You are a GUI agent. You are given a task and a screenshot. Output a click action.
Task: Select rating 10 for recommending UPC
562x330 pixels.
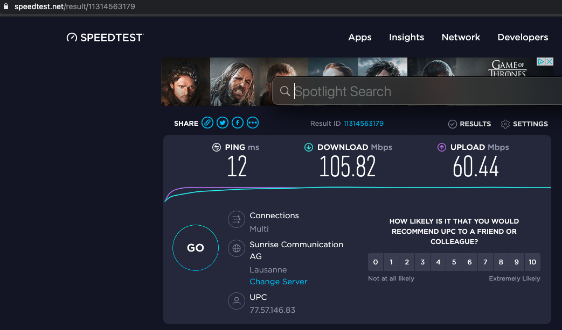532,262
